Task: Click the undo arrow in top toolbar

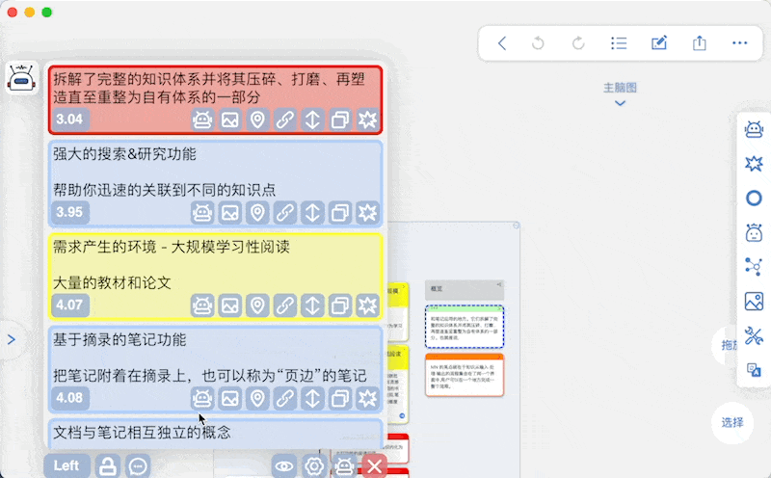Action: [538, 43]
